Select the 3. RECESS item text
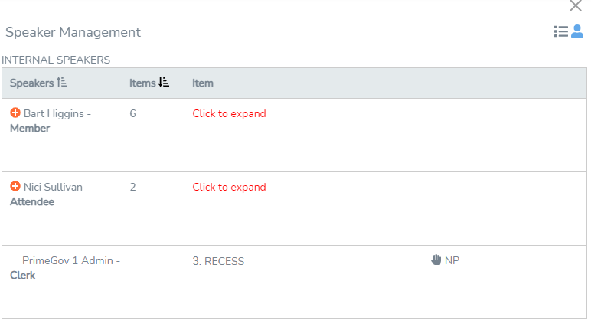Viewport: 591px width, 320px height. [218, 261]
